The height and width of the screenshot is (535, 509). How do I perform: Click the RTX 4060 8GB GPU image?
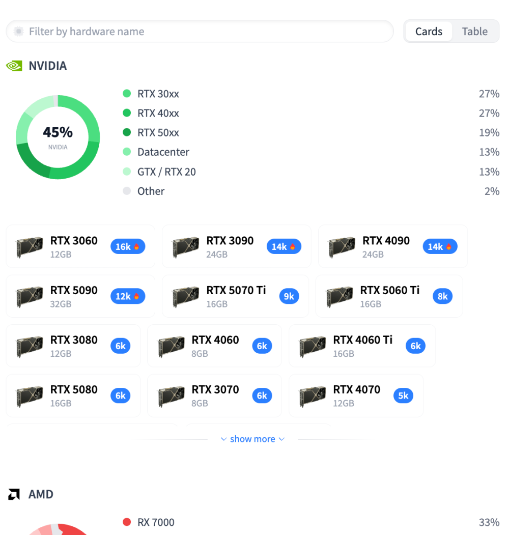(171, 346)
